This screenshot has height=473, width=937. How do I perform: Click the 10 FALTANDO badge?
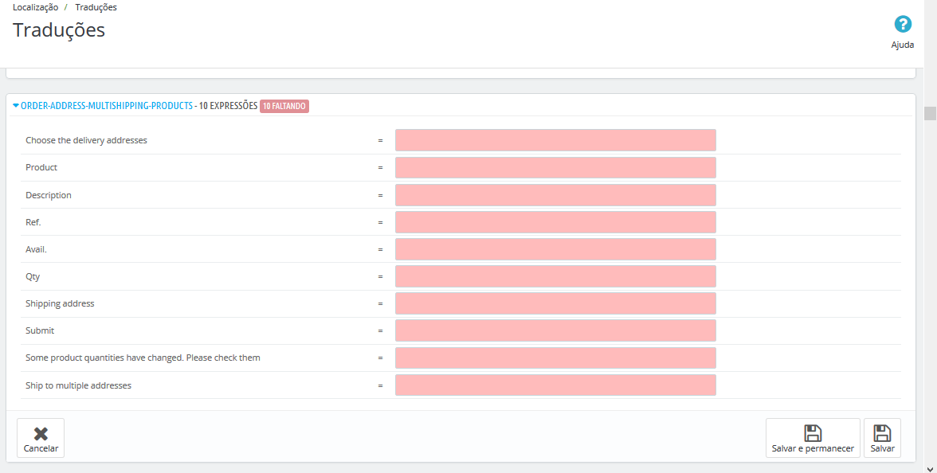coord(284,107)
